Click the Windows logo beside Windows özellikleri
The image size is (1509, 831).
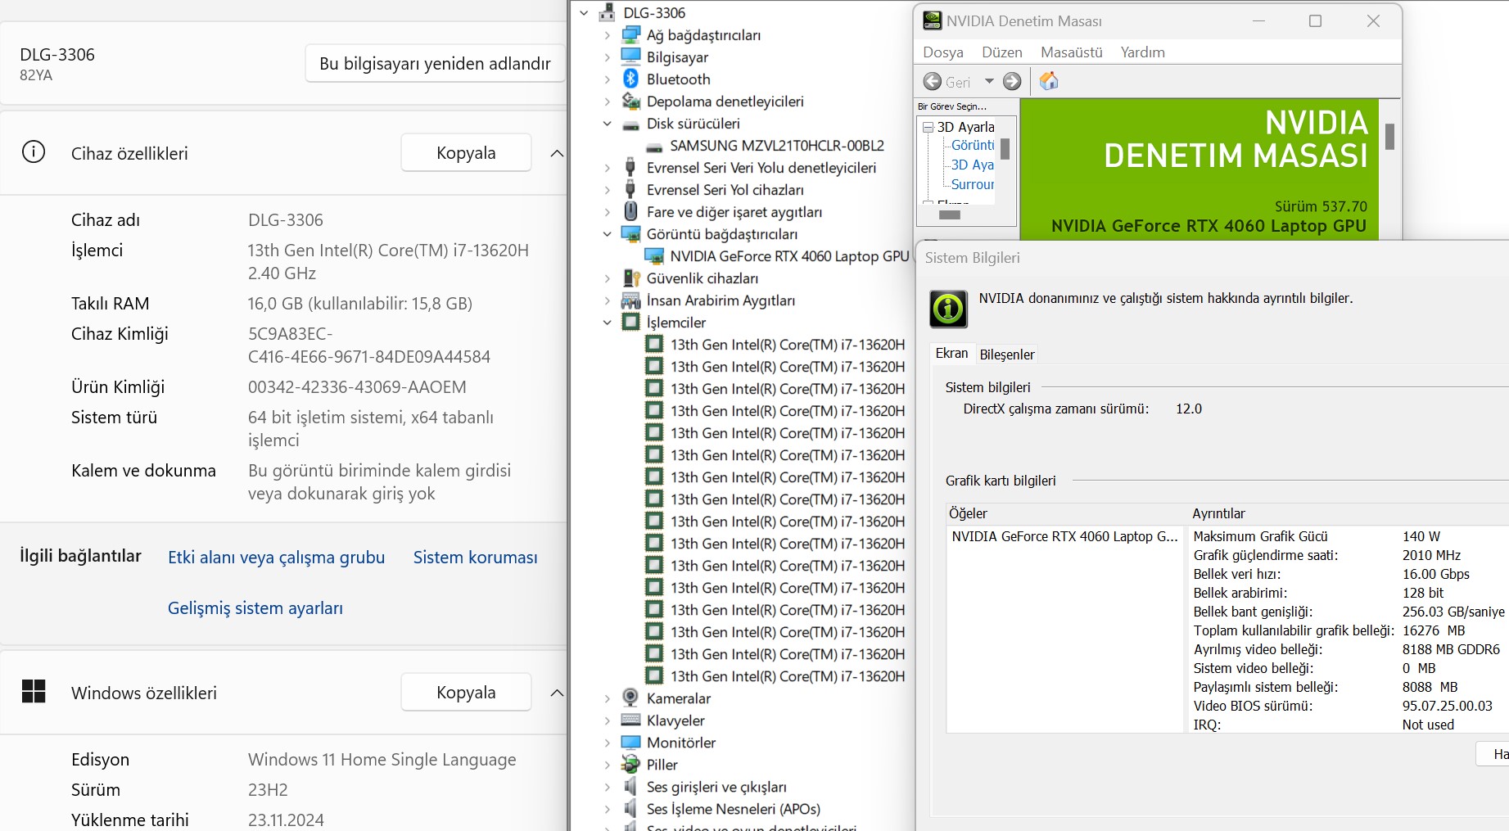pos(34,691)
